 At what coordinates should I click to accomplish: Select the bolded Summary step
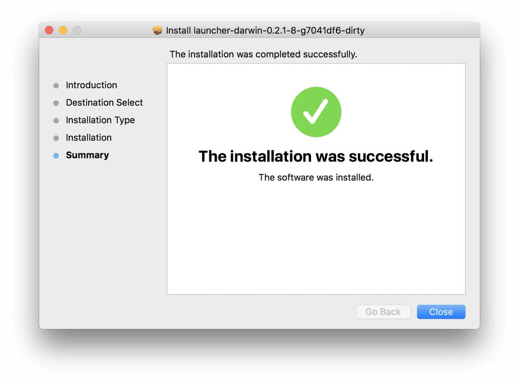pos(87,155)
